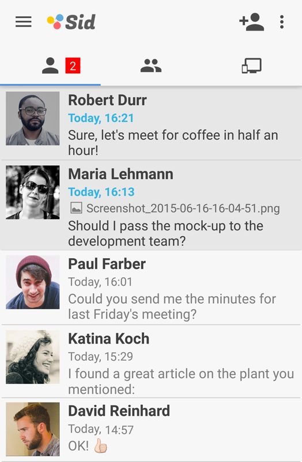The height and width of the screenshot is (462, 302).
Task: Open Robert Durr's profile picture
Action: pyautogui.click(x=33, y=118)
